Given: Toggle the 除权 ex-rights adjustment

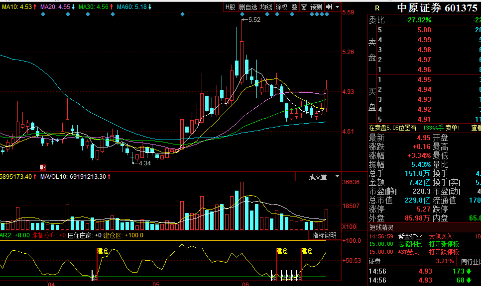Looking at the screenshot, I should tap(281, 7).
